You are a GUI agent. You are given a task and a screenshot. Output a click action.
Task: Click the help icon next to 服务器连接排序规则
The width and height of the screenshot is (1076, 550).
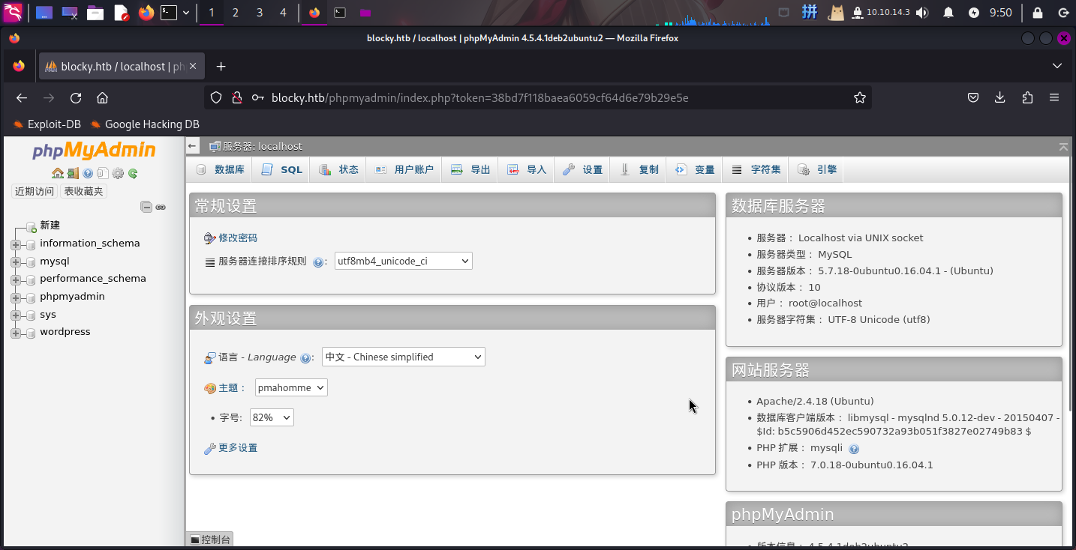pyautogui.click(x=318, y=262)
